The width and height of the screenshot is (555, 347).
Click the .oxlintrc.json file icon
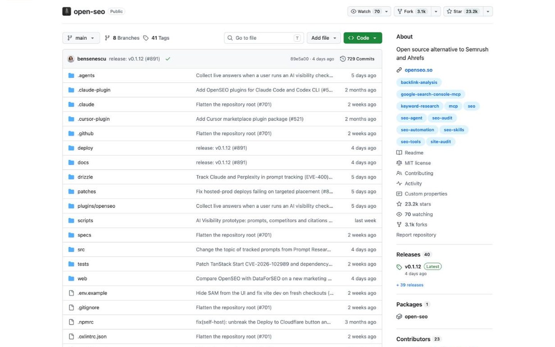(71, 337)
